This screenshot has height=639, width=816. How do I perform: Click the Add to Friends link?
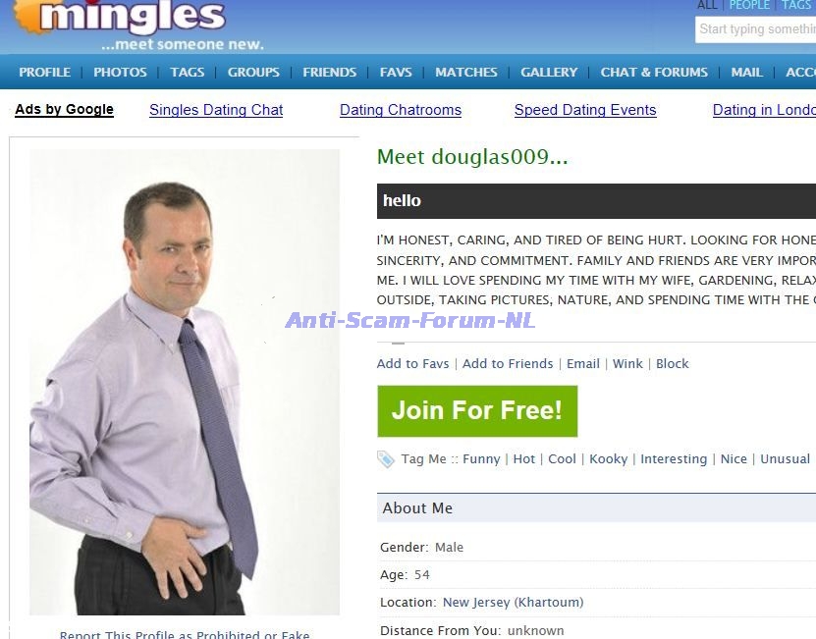point(508,364)
